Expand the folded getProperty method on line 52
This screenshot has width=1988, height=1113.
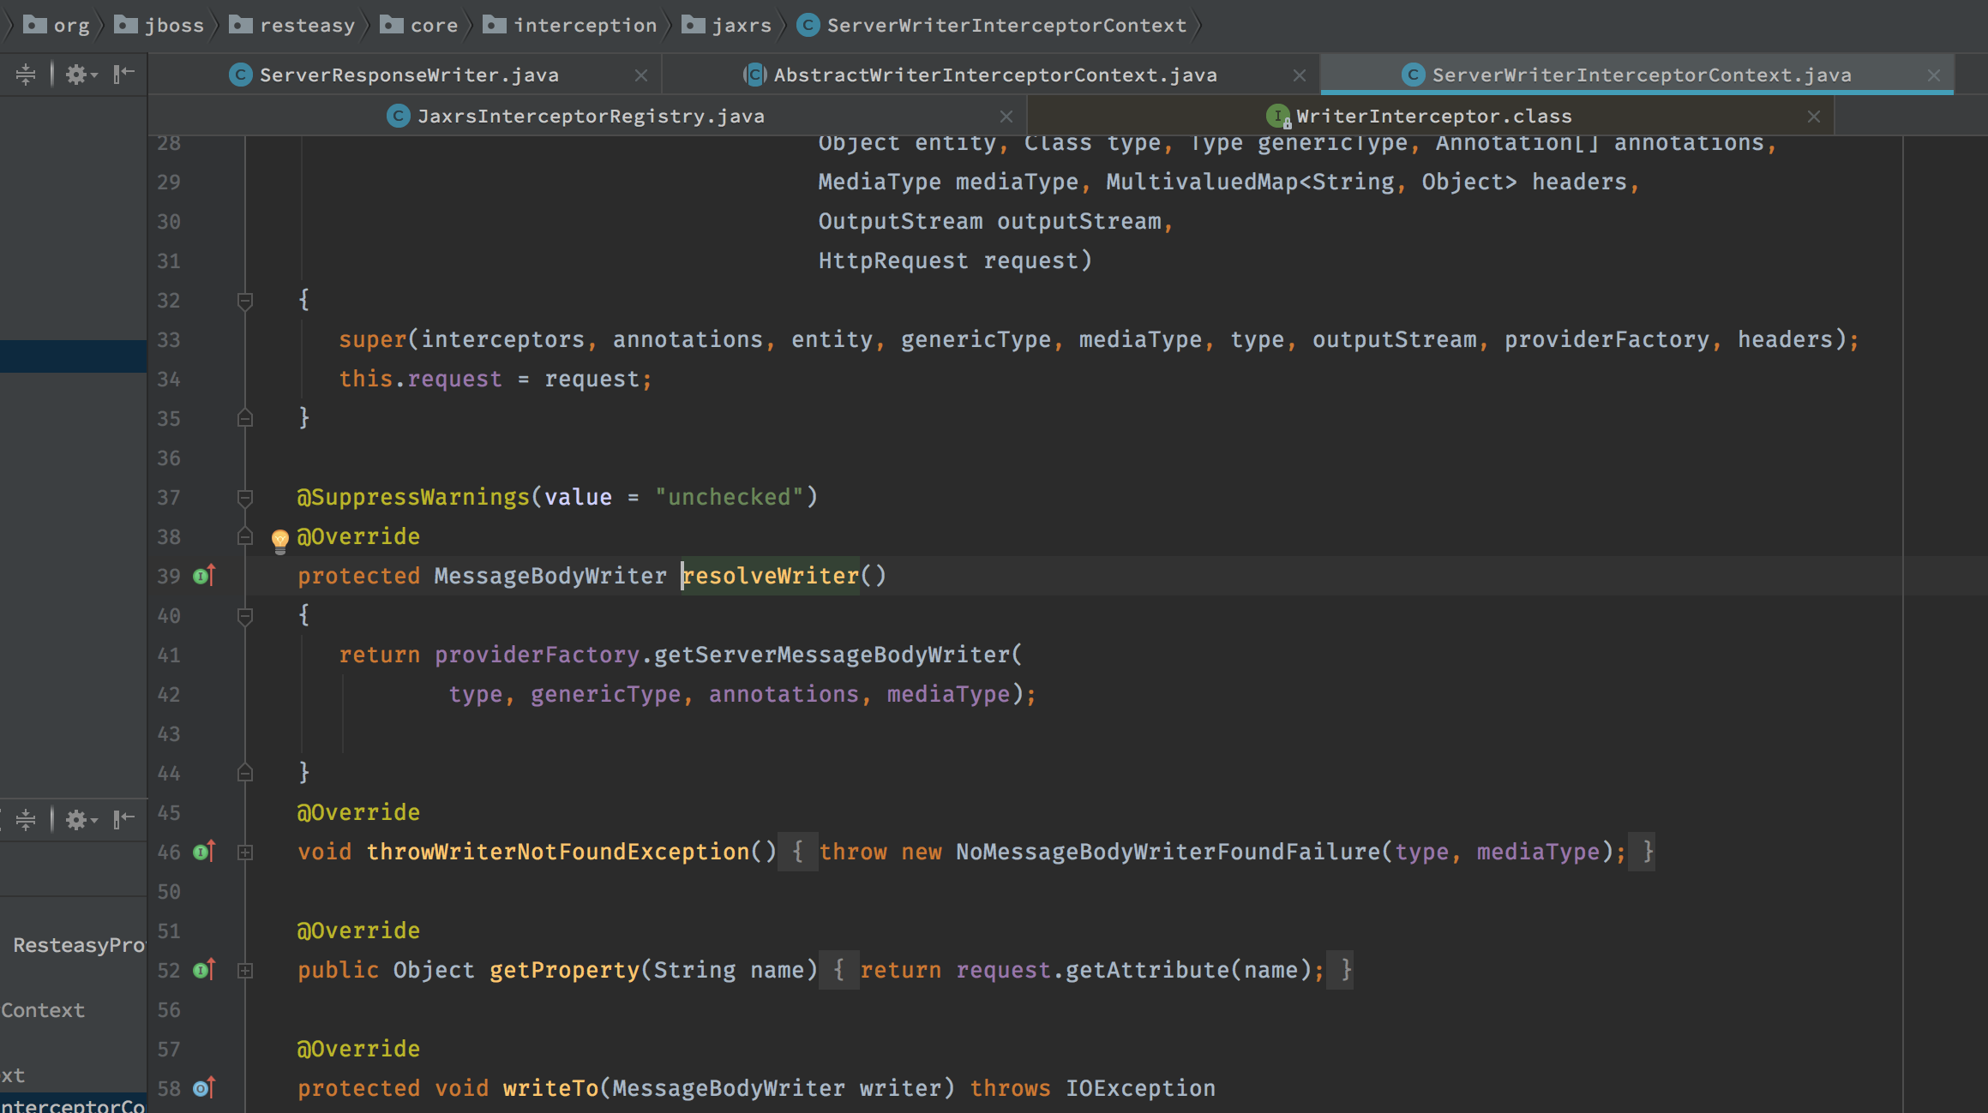[245, 971]
